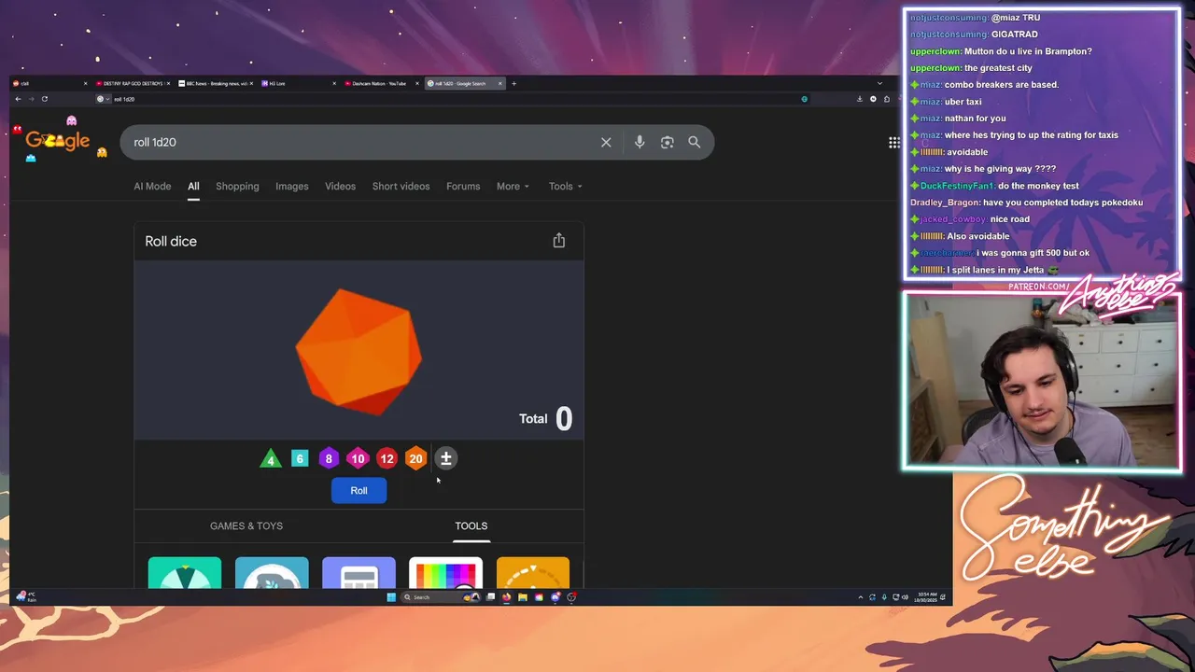Open Firefox from the taskbar

(x=506, y=597)
